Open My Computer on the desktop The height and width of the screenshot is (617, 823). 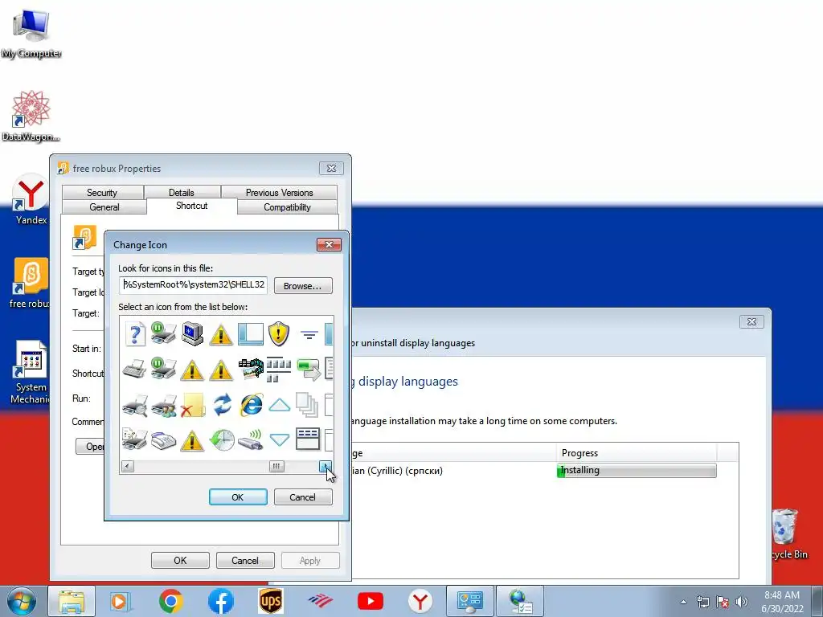[31, 34]
